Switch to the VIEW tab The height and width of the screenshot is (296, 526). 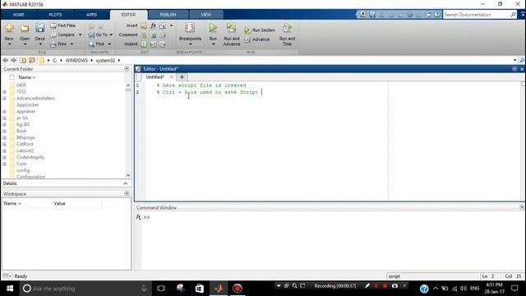[x=205, y=15]
